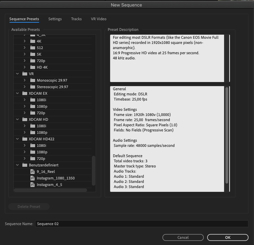Click the XDCAM HD422 folder icon

(x=24, y=139)
